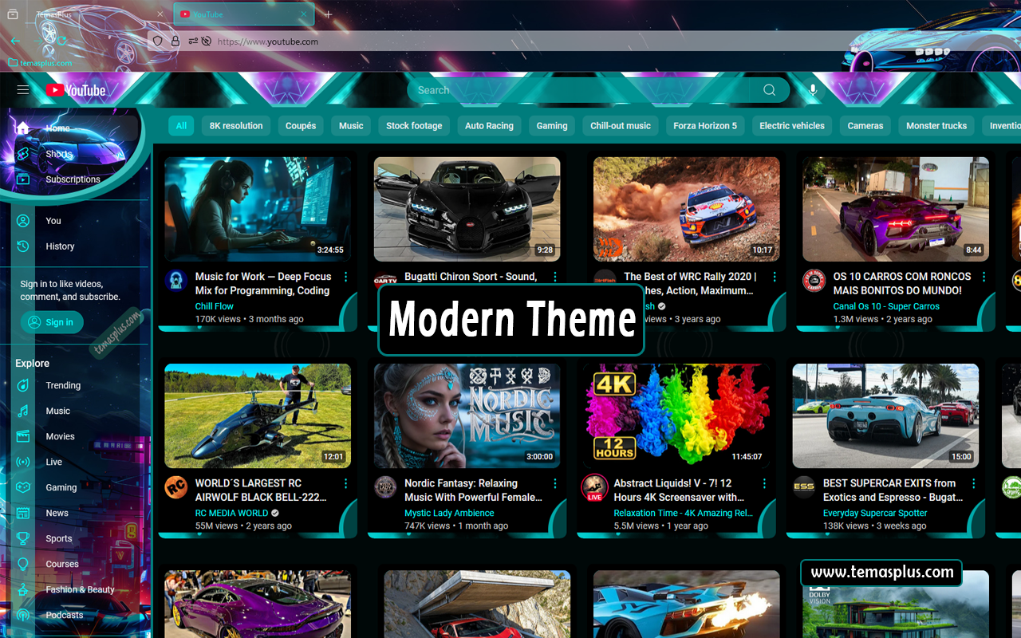1021x638 pixels.
Task: Open options for Abstract Liquids video
Action: click(x=764, y=483)
